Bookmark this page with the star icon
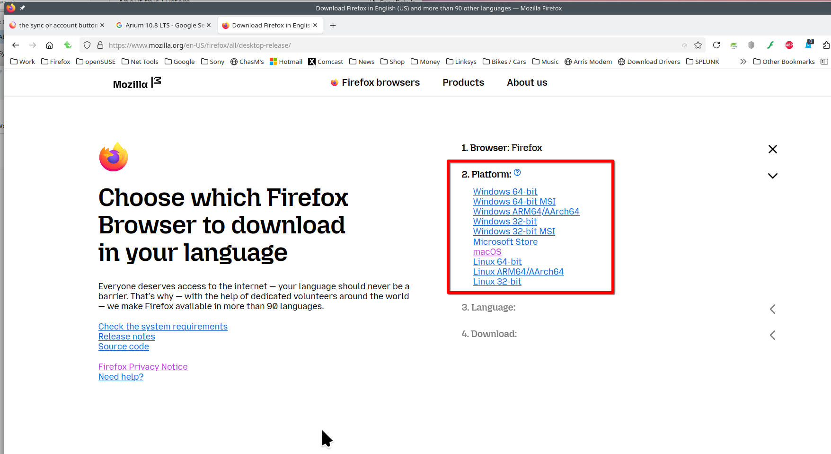This screenshot has width=831, height=454. tap(698, 45)
